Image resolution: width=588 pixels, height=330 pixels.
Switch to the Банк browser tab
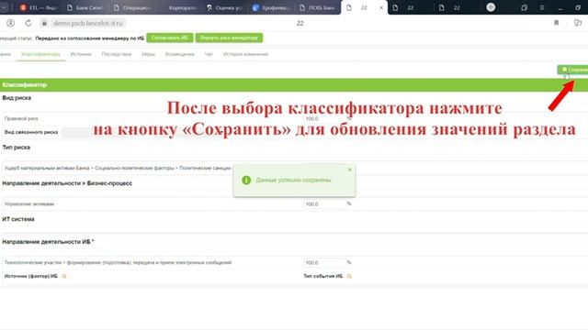[85, 7]
